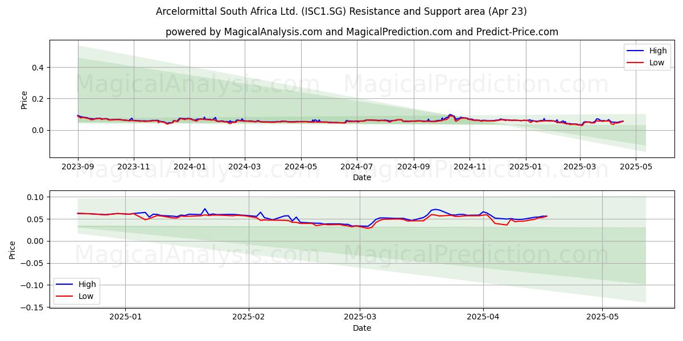Click the '-0.05' price tick of lower chart

click(34, 263)
